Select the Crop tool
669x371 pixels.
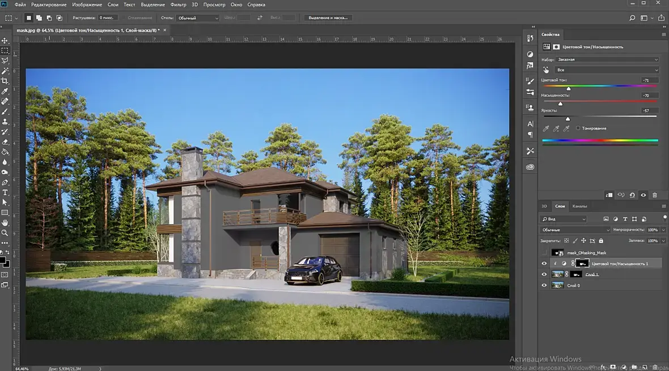5,81
